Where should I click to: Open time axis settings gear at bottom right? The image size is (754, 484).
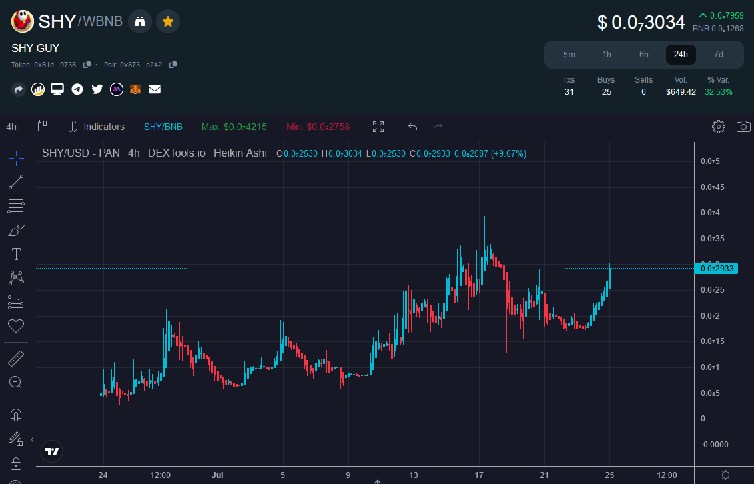point(725,475)
